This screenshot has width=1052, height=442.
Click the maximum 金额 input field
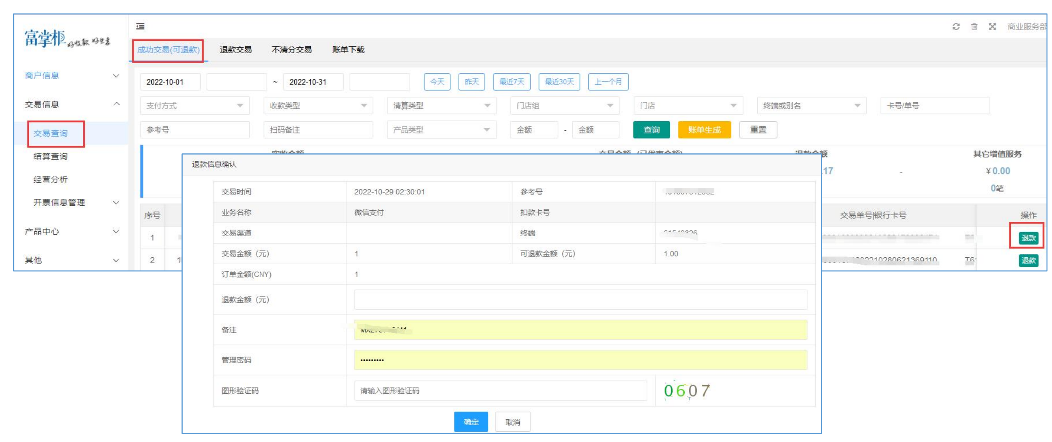pyautogui.click(x=595, y=130)
